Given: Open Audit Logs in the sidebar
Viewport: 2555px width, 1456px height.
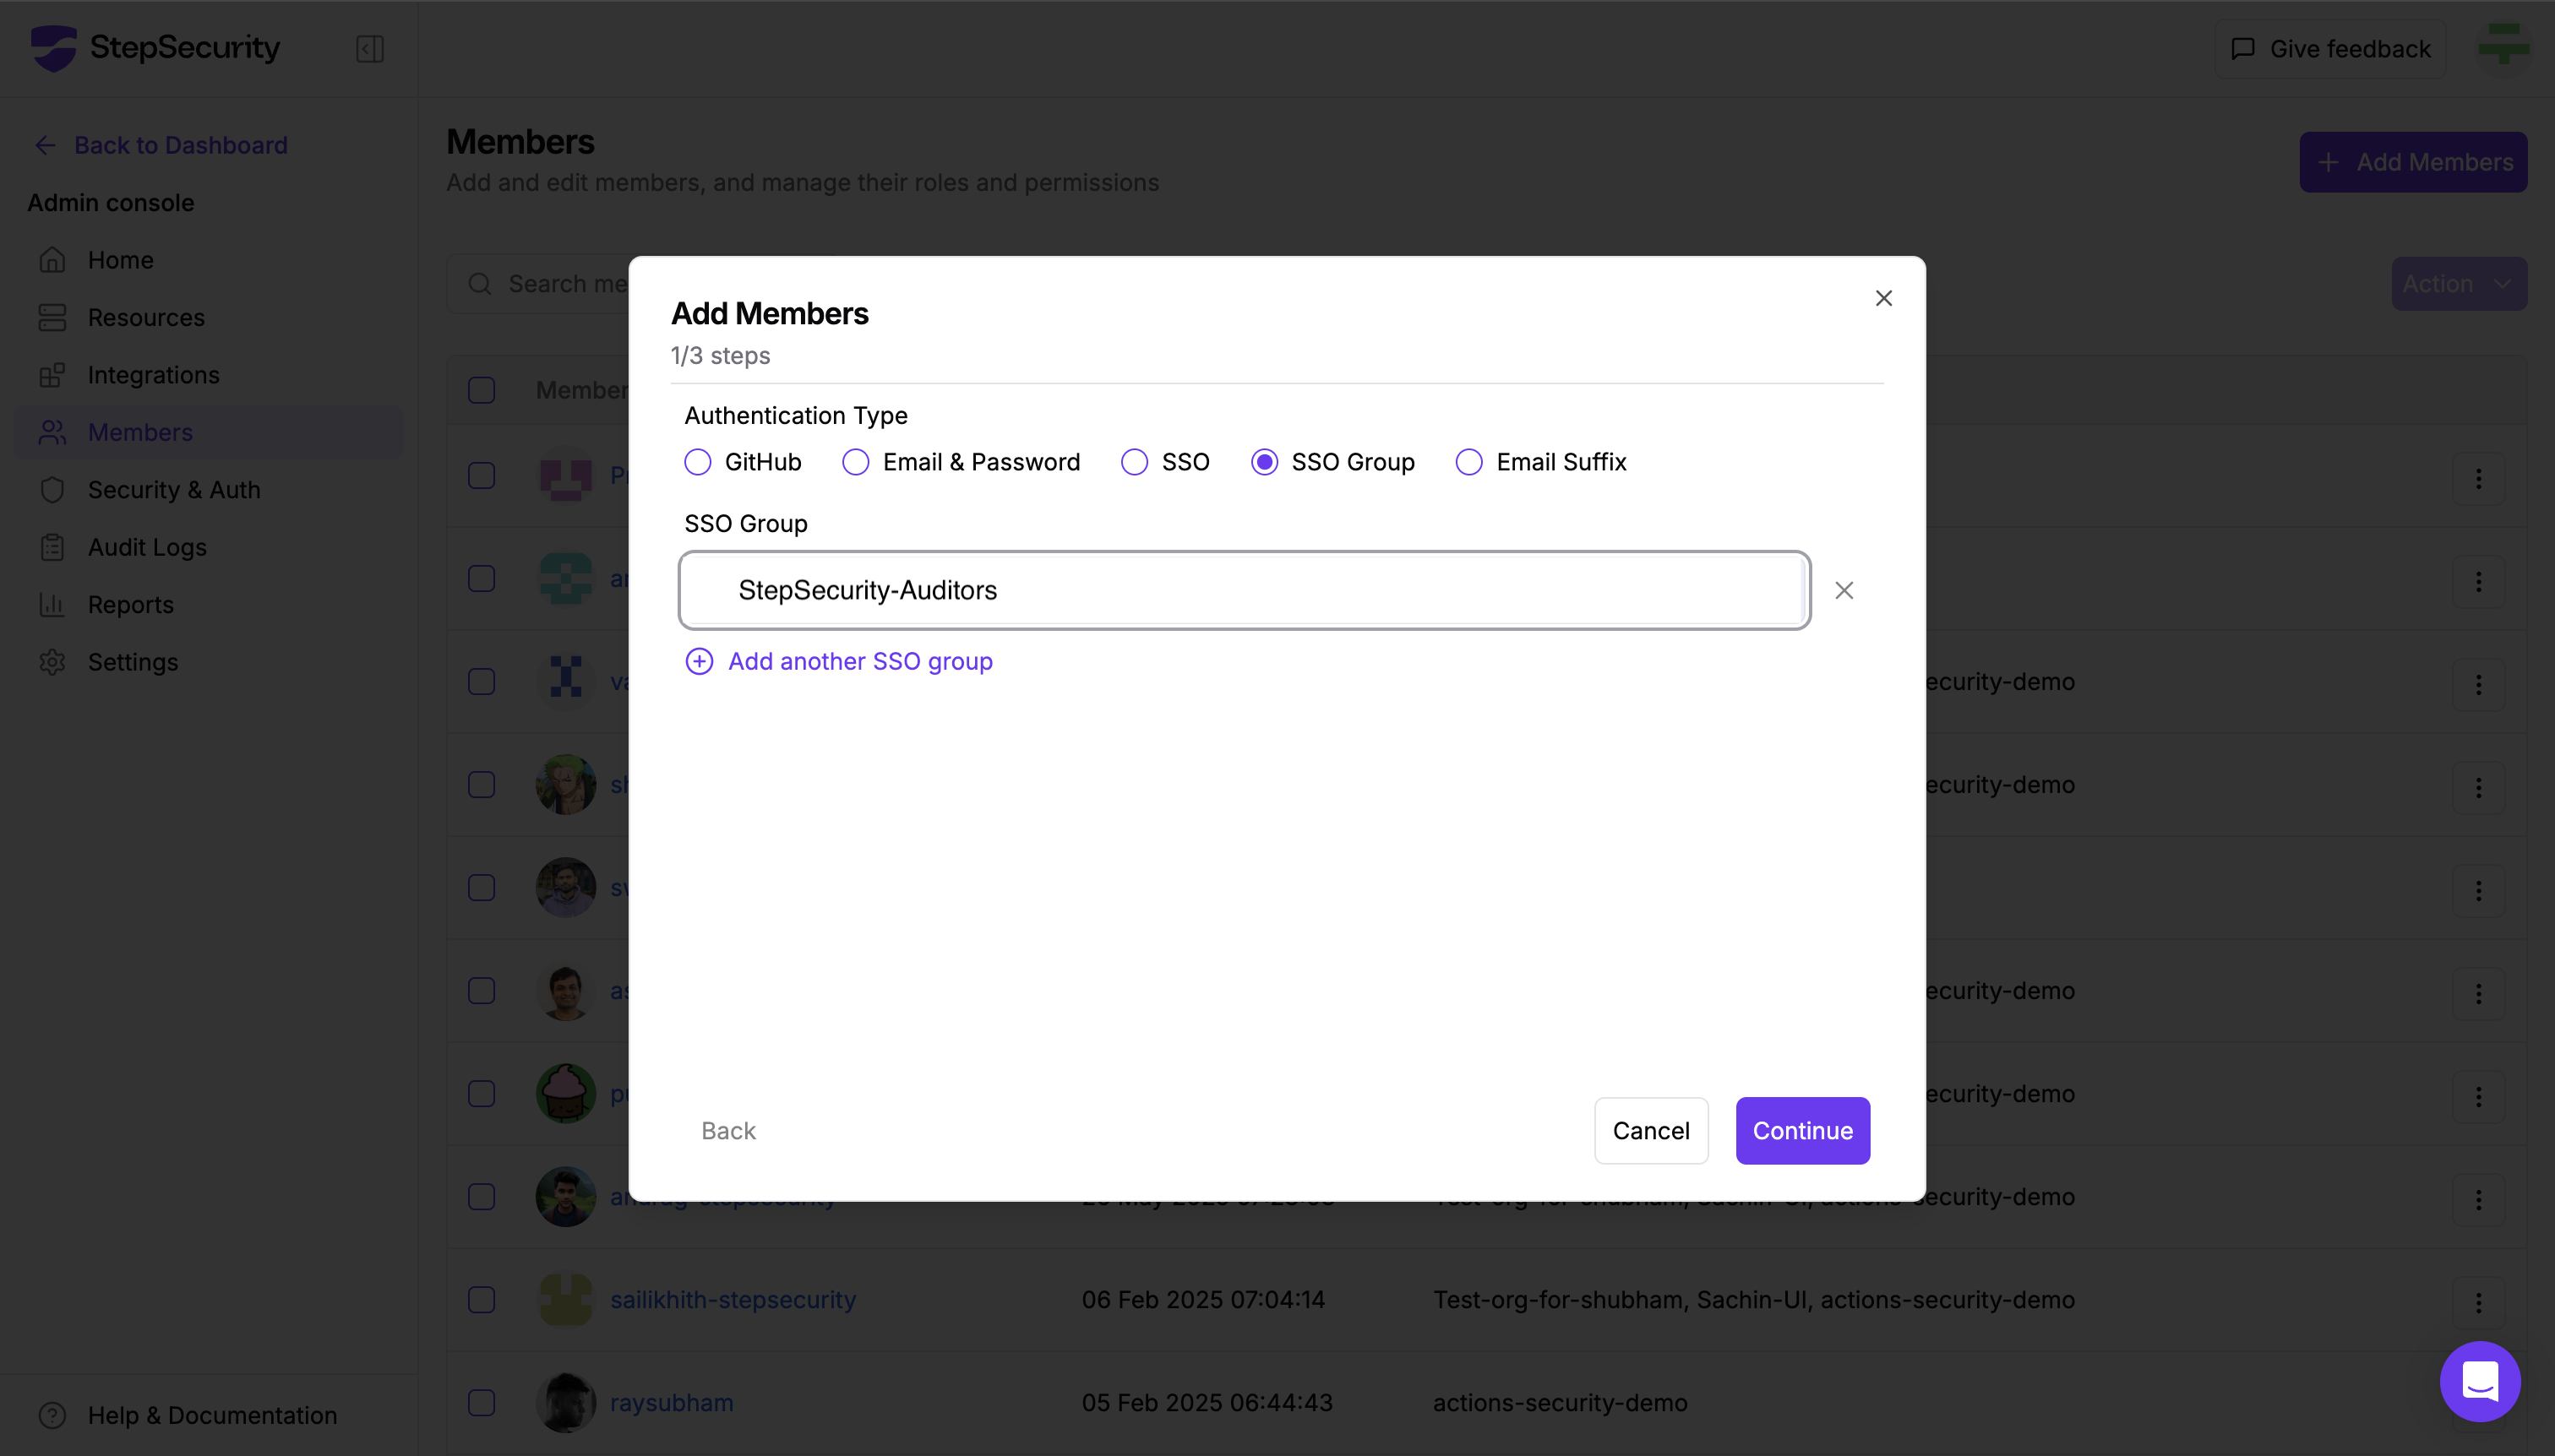Looking at the screenshot, I should click(x=147, y=547).
